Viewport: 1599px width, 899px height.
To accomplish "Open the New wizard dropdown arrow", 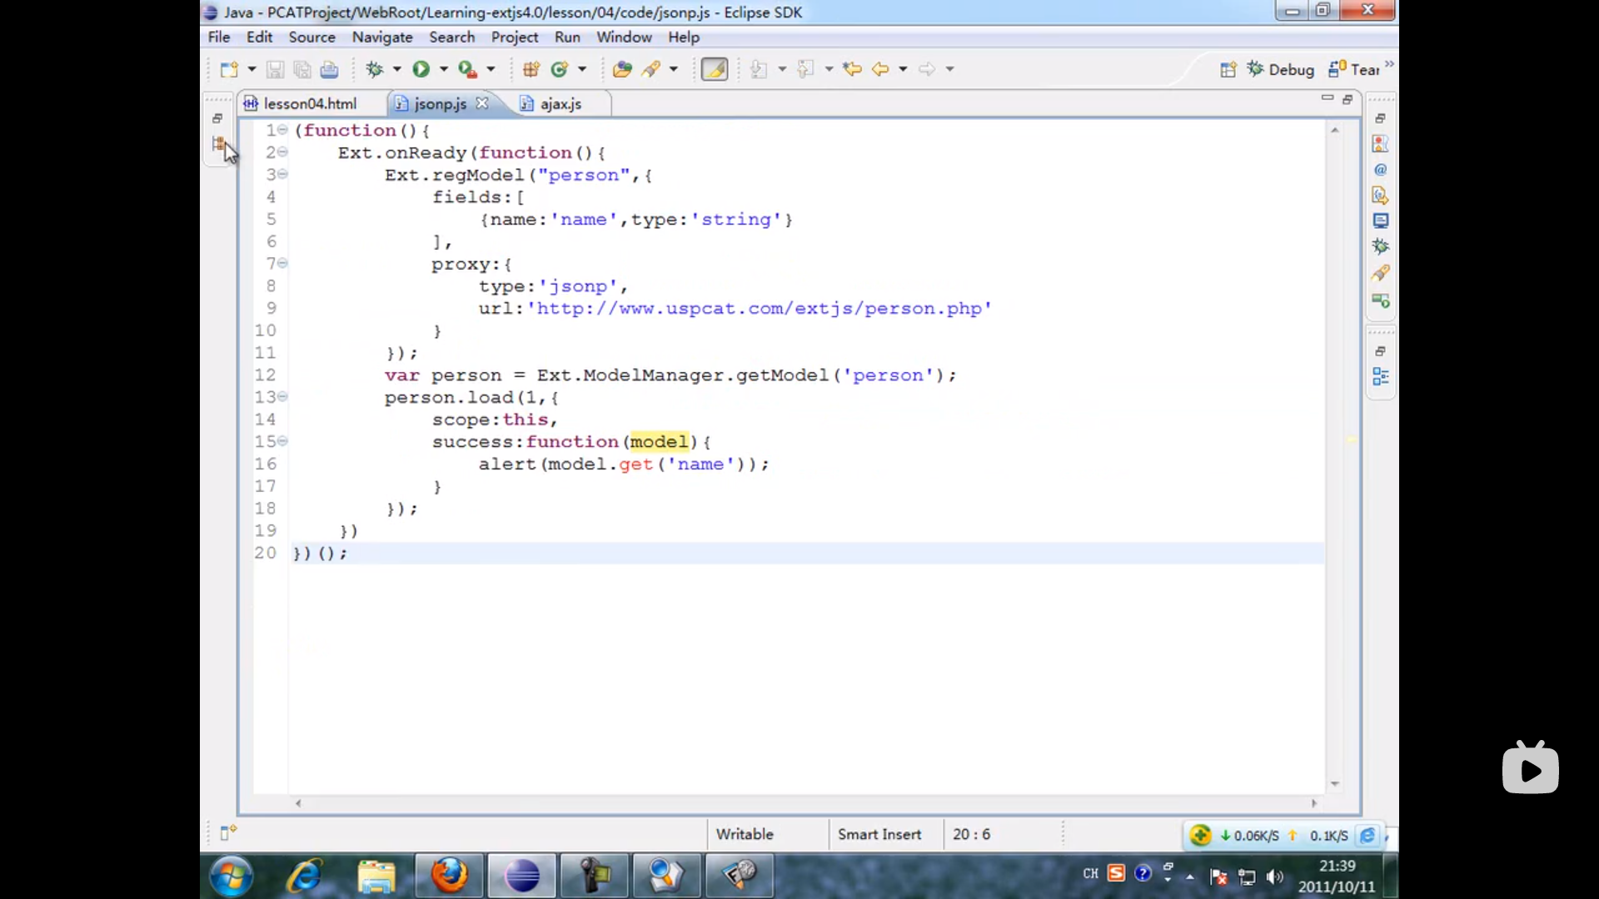I will [x=252, y=69].
